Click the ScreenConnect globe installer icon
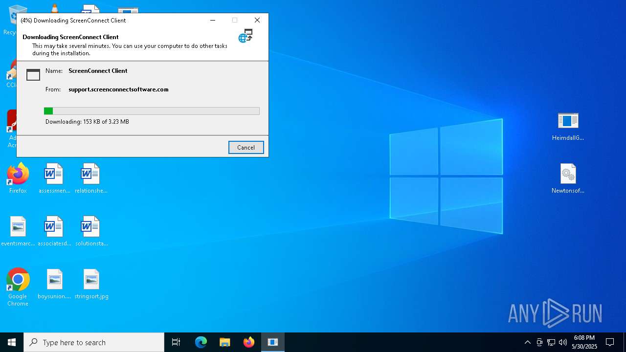Viewport: 626px width, 352px height. click(246, 36)
